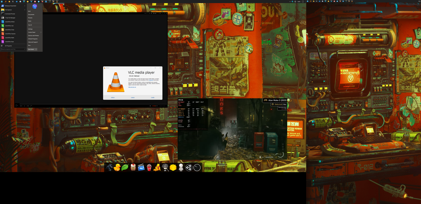This screenshot has height=204, width=421.
Task: Open the VLC cone icon in taskbar
Action: click(57, 2)
